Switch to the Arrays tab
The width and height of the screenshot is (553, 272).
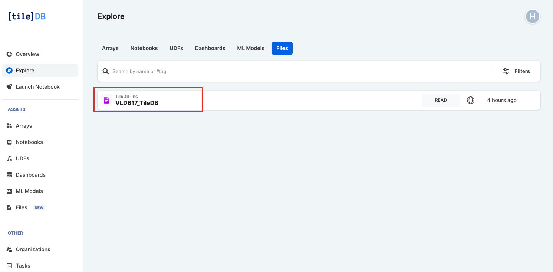pyautogui.click(x=110, y=48)
